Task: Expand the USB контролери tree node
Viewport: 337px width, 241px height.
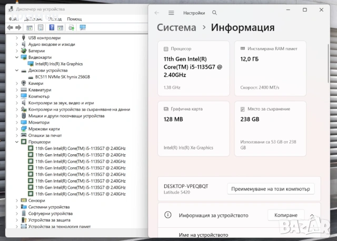Action: click(17, 38)
